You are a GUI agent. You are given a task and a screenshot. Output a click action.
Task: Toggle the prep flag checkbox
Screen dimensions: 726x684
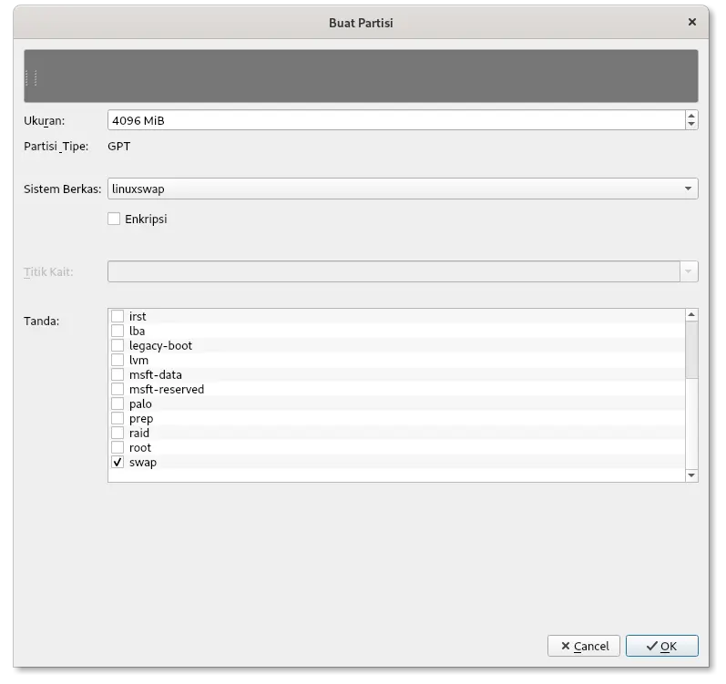[118, 418]
